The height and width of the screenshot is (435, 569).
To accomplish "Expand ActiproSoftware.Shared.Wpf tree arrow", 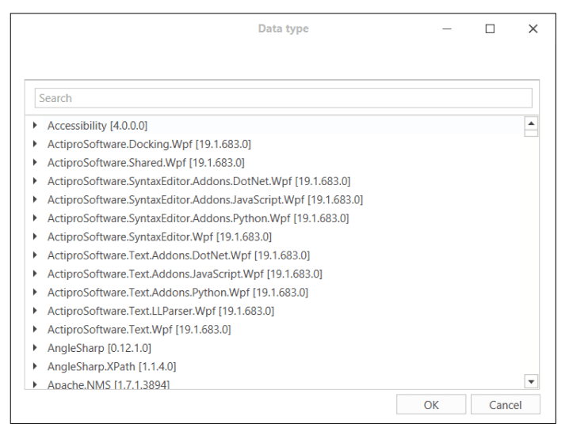I will coord(35,163).
